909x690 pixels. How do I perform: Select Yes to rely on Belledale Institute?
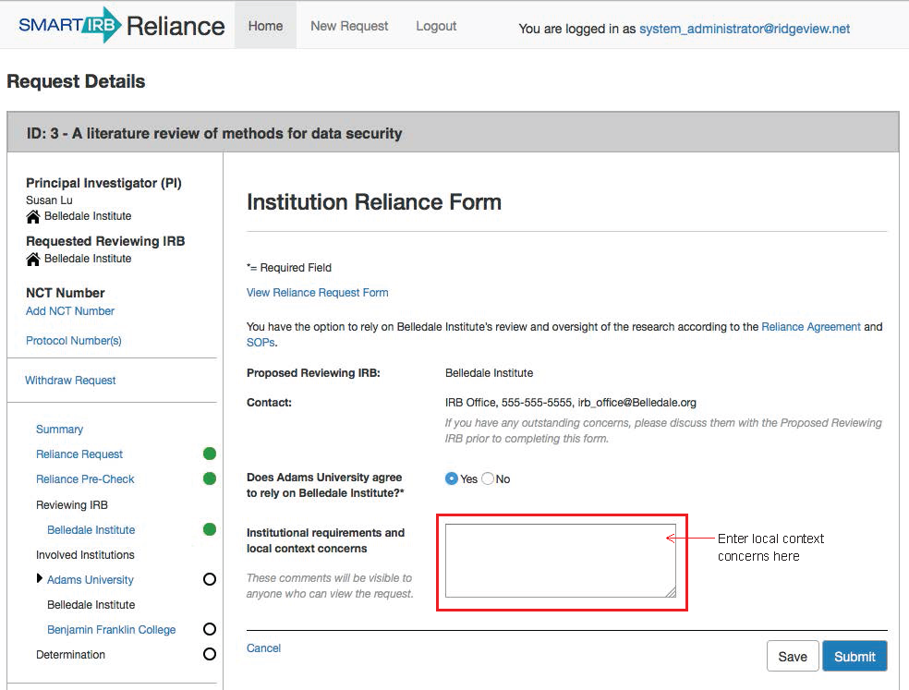tap(451, 478)
